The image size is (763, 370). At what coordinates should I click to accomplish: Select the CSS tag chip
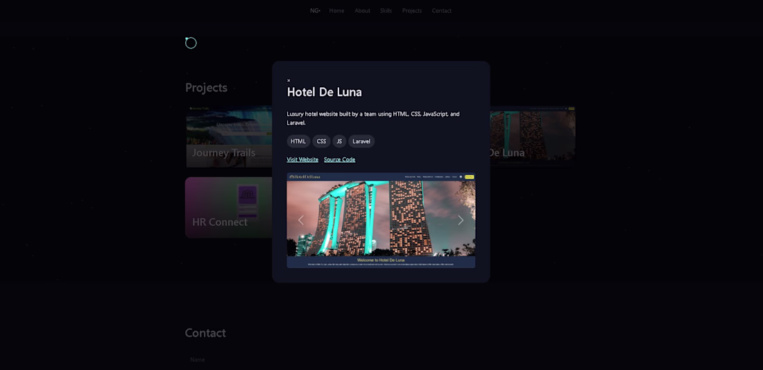(321, 141)
